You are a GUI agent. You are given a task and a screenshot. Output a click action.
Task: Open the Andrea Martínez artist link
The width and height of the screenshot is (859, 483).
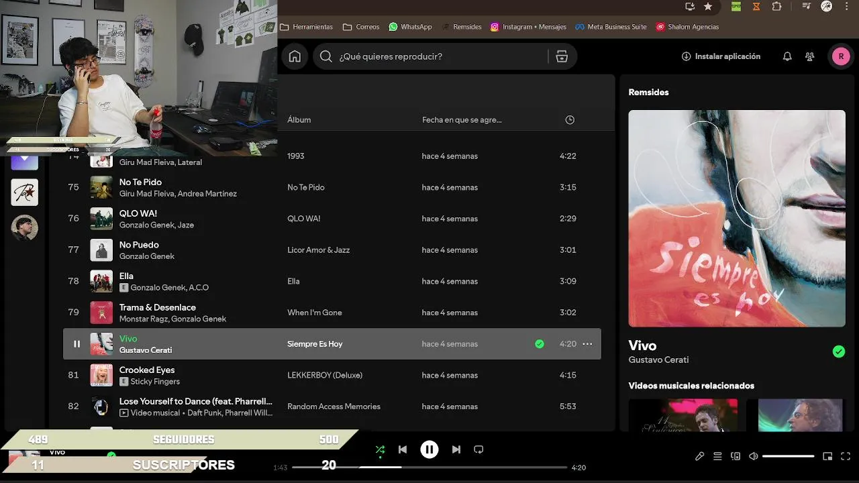(208, 194)
